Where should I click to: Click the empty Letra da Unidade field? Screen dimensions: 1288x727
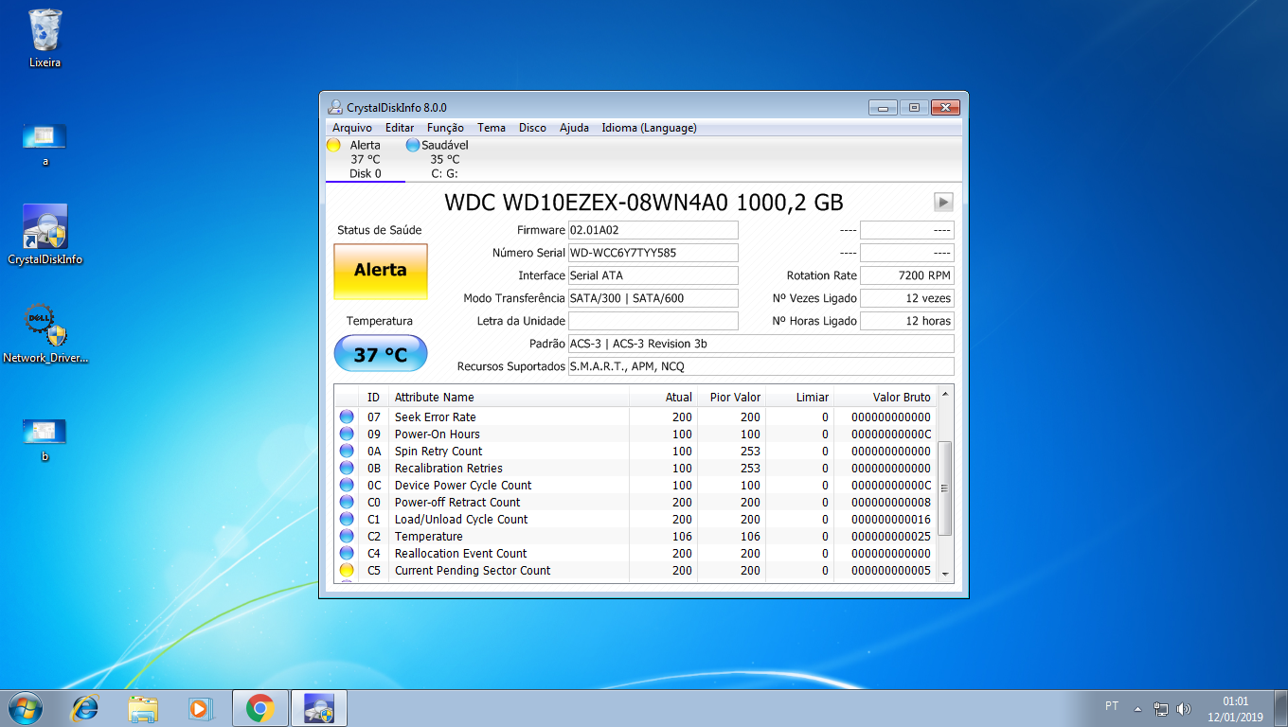653,321
